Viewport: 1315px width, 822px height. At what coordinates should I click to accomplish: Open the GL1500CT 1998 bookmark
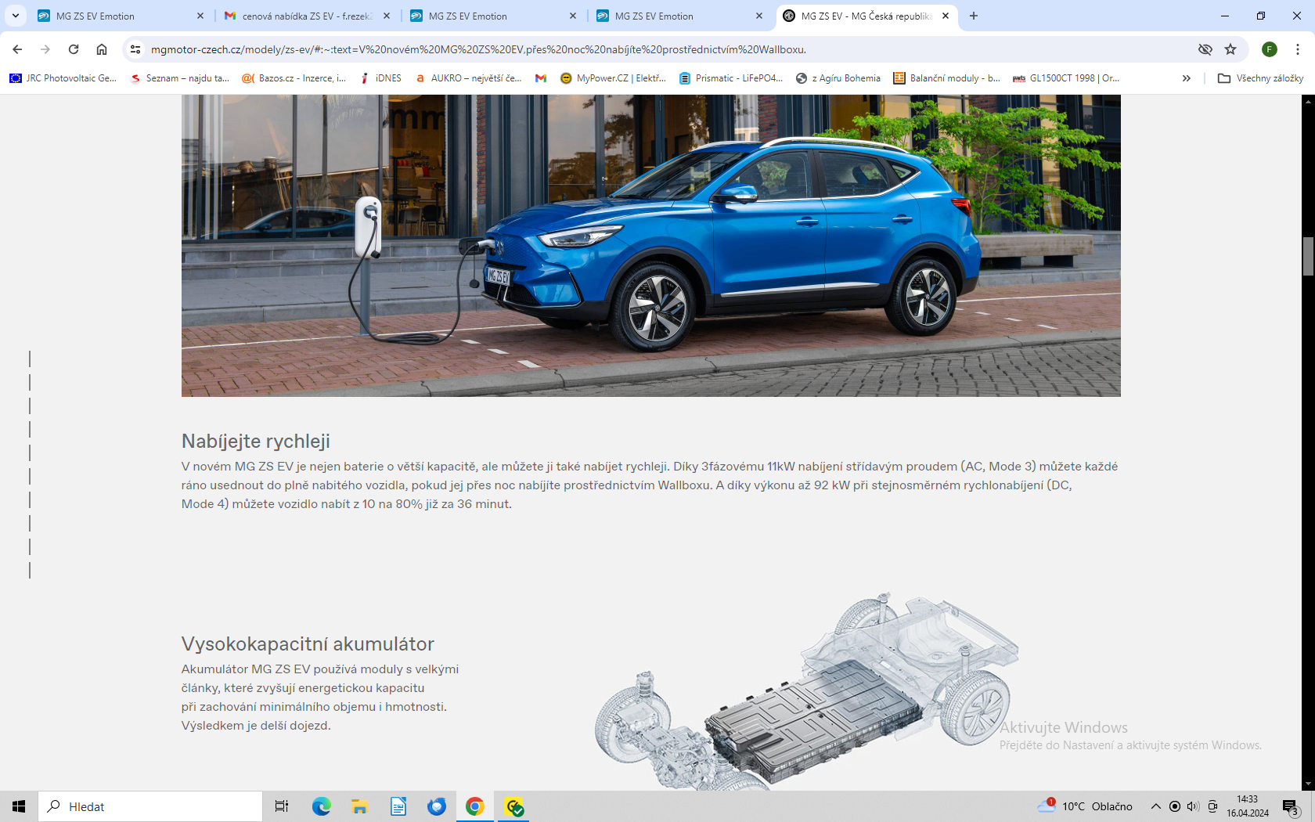(x=1066, y=78)
